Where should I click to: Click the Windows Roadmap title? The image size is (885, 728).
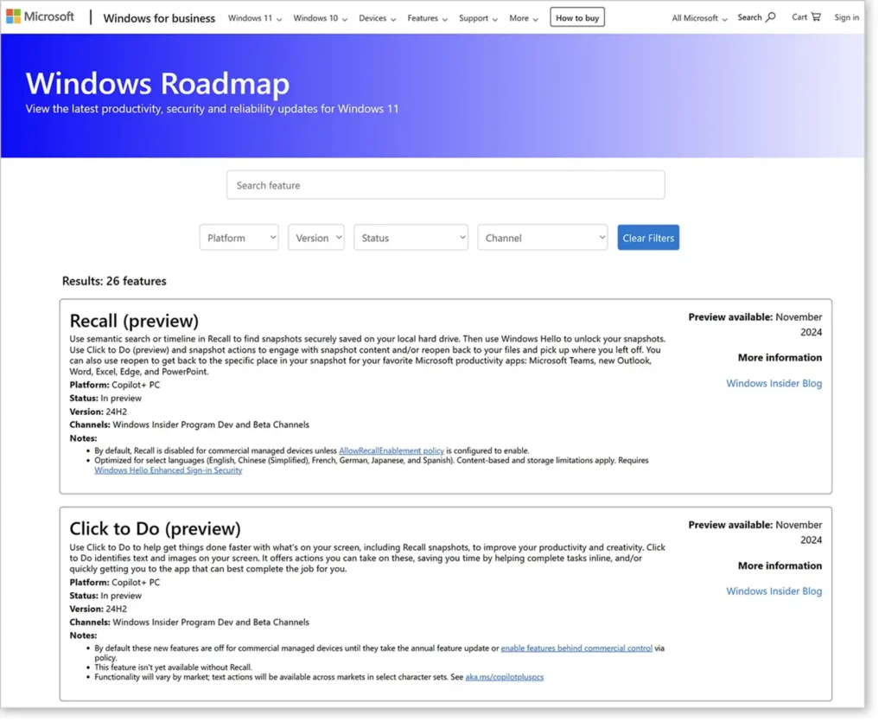[157, 83]
